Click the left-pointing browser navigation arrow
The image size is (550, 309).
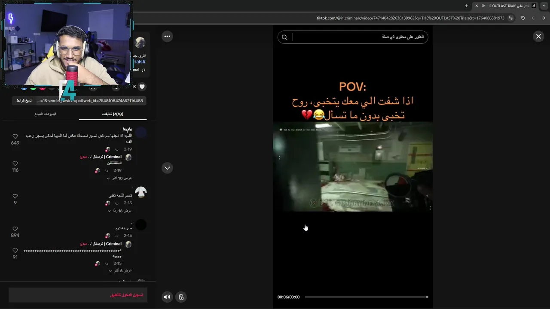[533, 18]
